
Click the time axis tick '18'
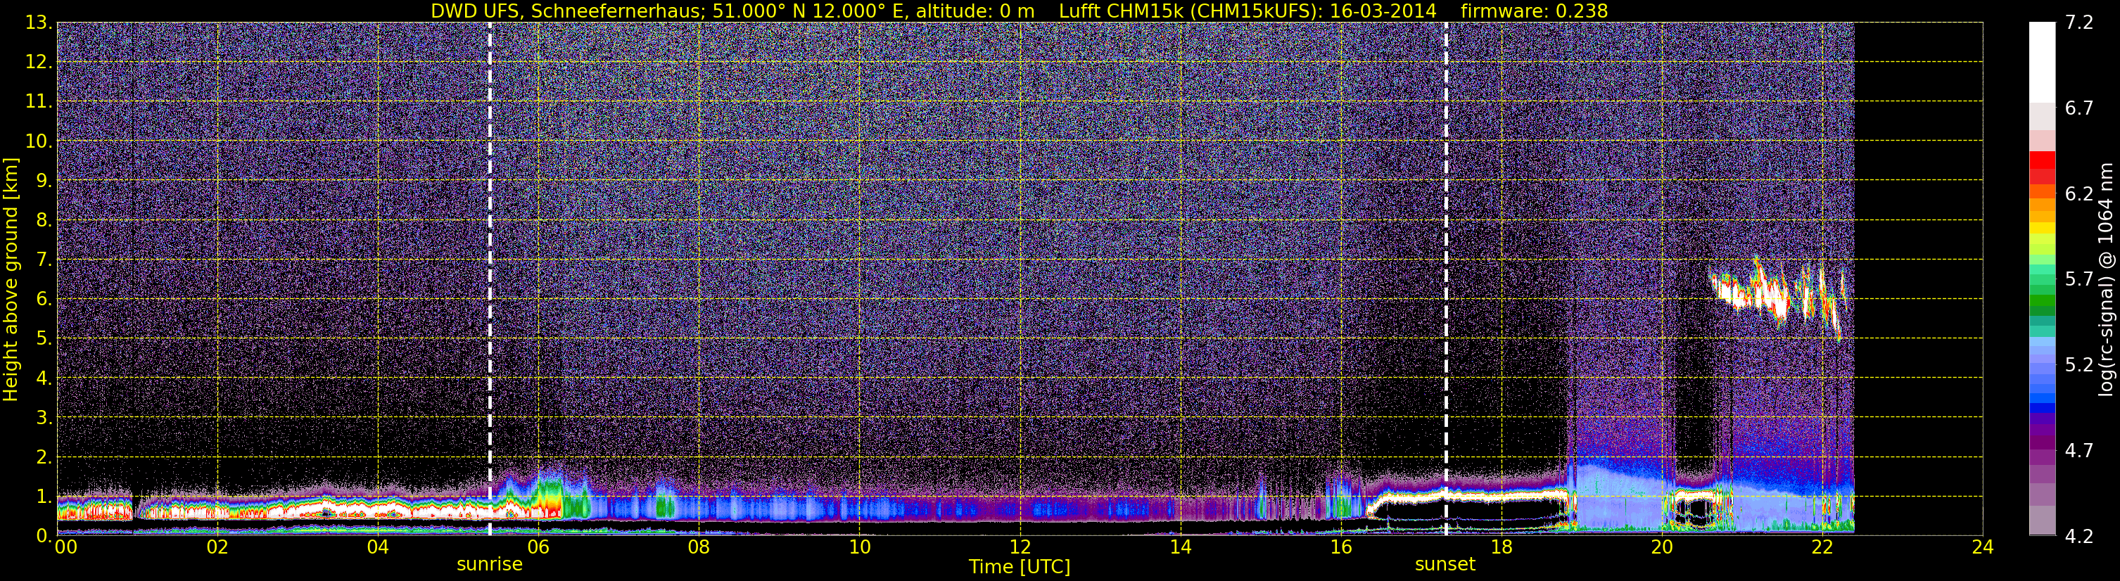[1501, 547]
